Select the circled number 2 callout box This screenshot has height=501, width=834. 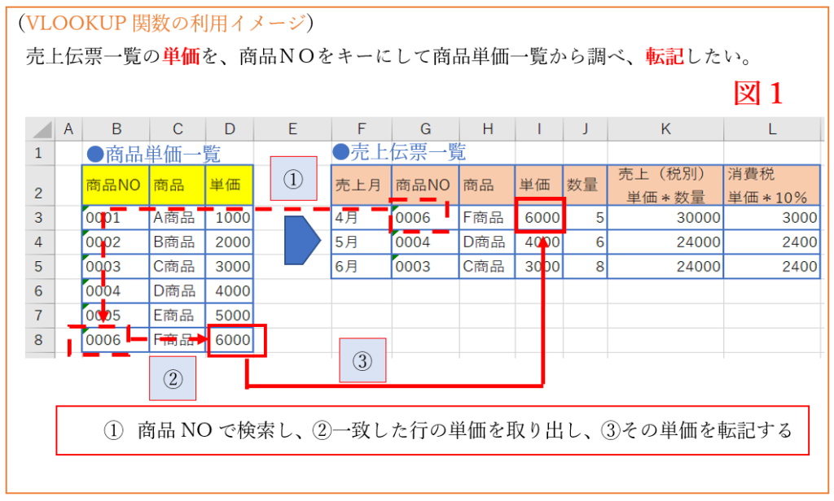click(x=173, y=377)
